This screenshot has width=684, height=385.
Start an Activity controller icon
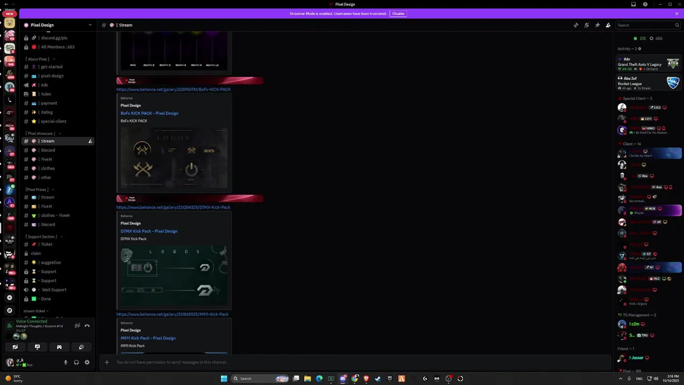[x=59, y=347]
